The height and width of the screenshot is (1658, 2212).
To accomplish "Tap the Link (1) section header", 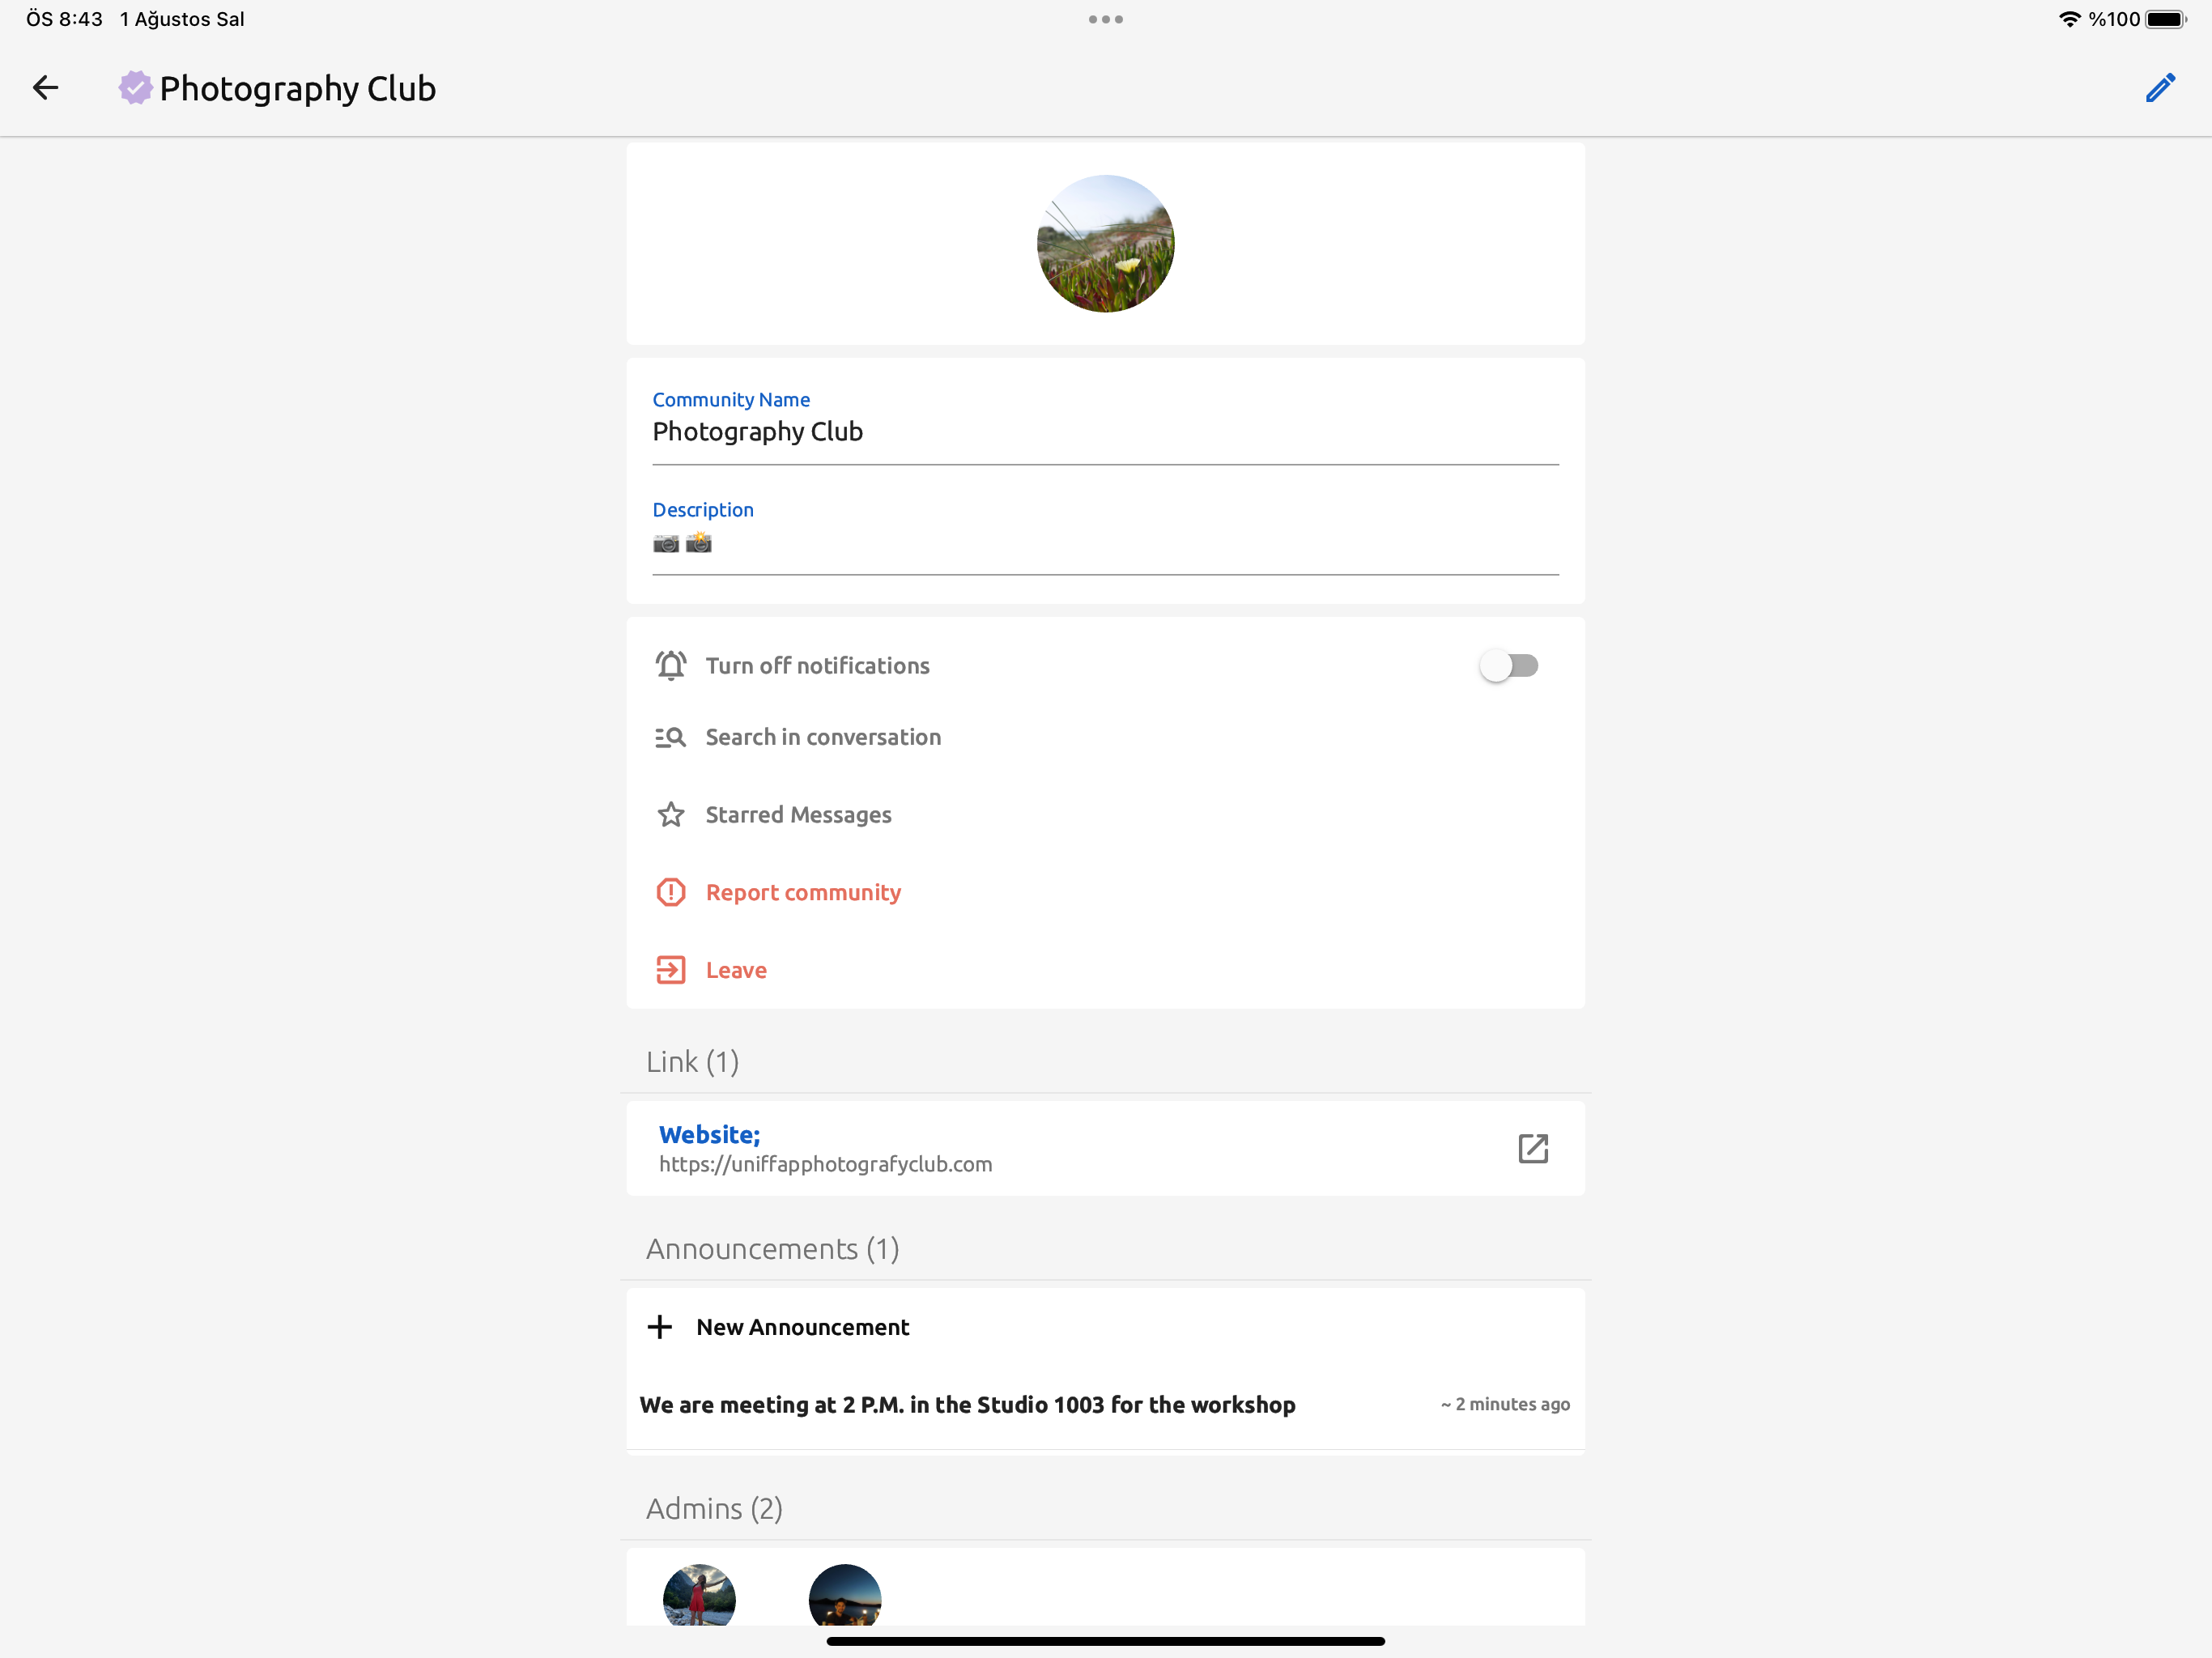I will tap(692, 1062).
